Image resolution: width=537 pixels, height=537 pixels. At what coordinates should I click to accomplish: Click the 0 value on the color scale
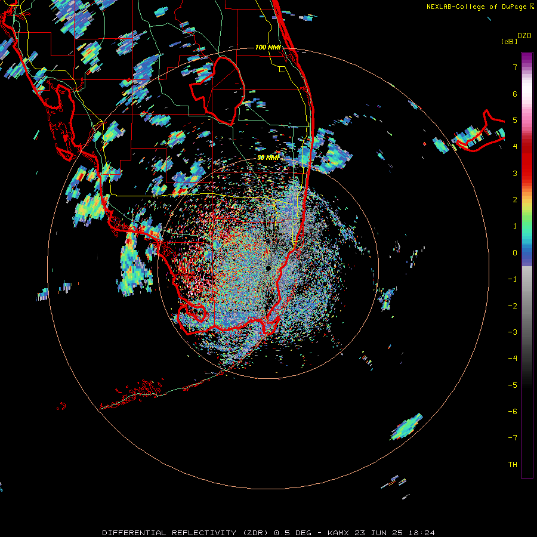click(515, 253)
